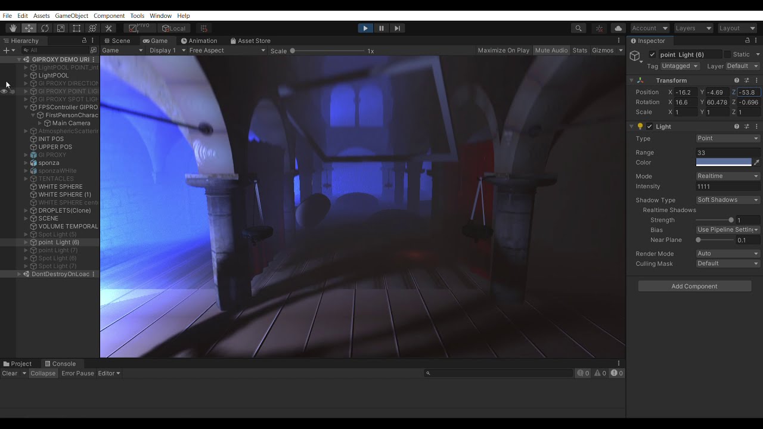763x429 pixels.
Task: Open GameObject icon selector cube
Action: pyautogui.click(x=635, y=56)
